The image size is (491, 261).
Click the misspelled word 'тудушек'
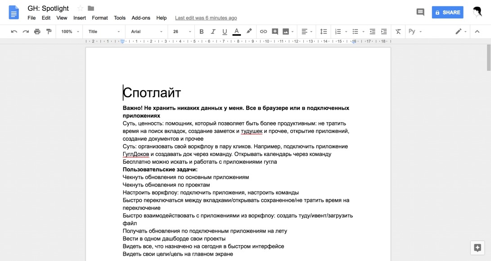tap(252, 131)
